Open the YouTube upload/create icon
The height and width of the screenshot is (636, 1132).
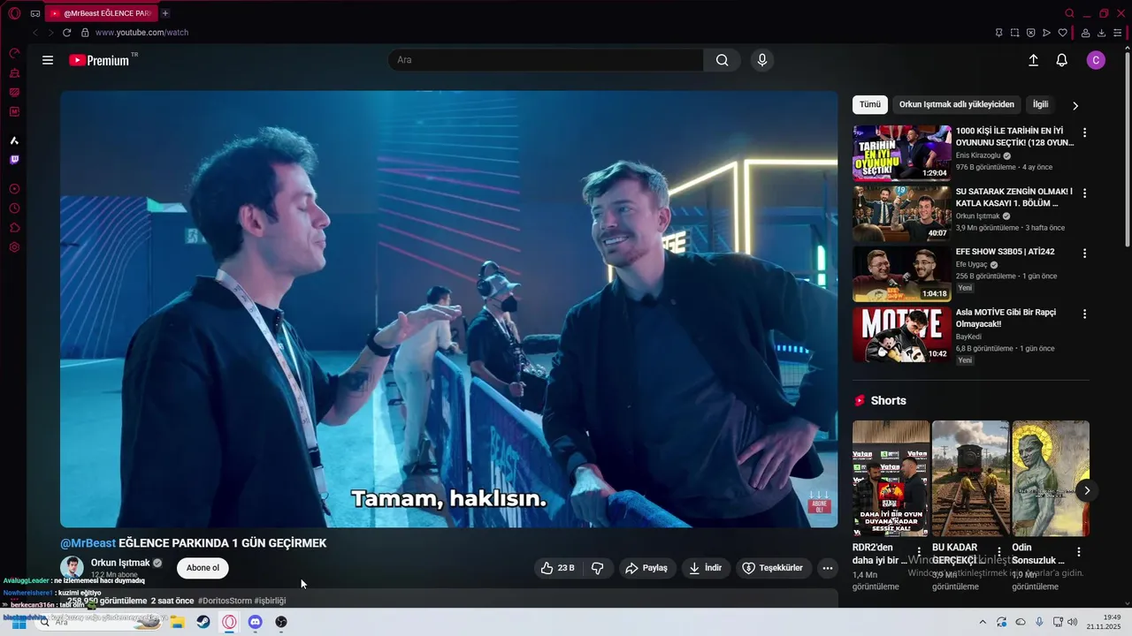tap(1033, 60)
